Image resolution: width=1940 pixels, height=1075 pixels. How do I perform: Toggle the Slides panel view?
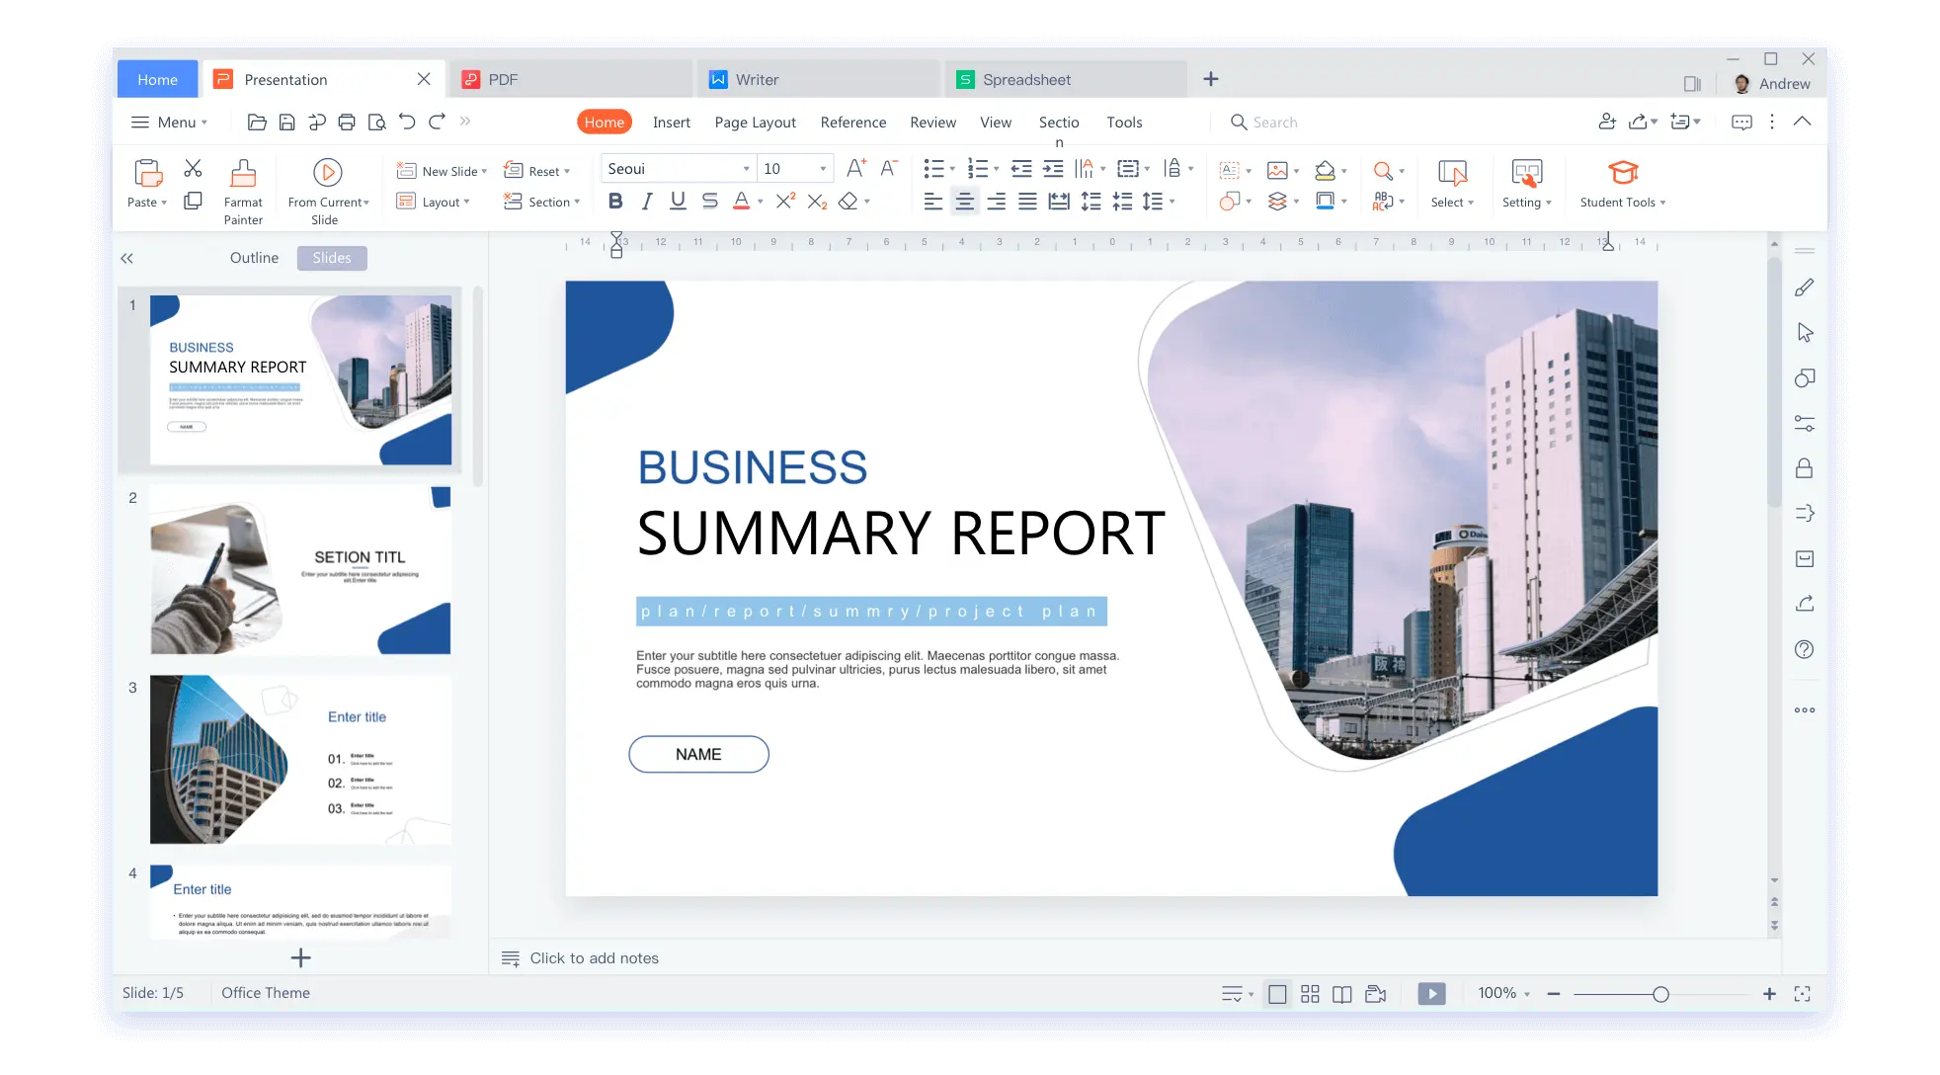[331, 257]
